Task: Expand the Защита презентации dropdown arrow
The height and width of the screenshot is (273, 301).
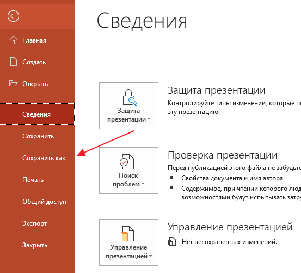Action: (149, 119)
